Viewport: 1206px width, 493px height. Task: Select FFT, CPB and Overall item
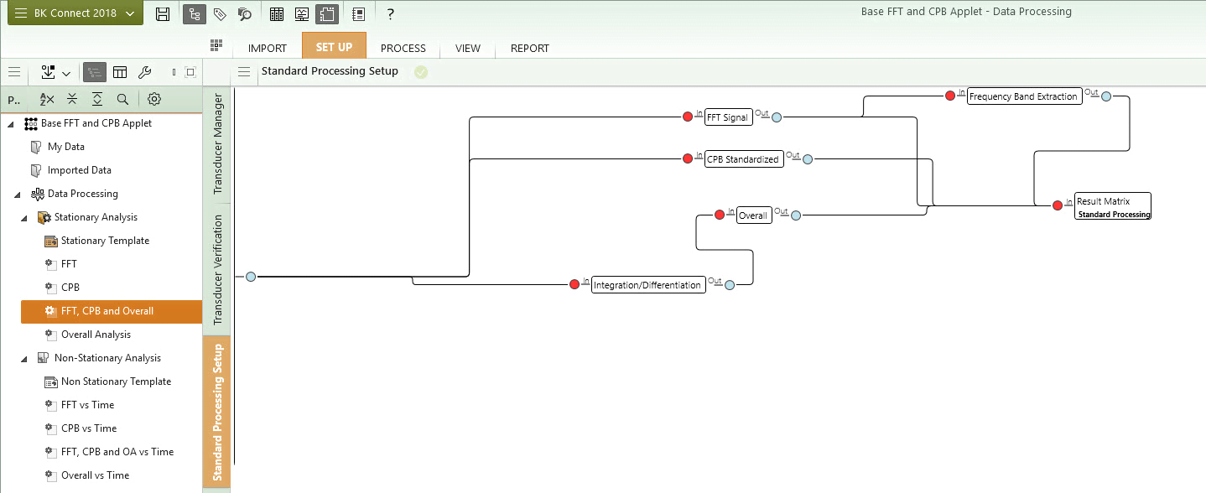(x=111, y=311)
